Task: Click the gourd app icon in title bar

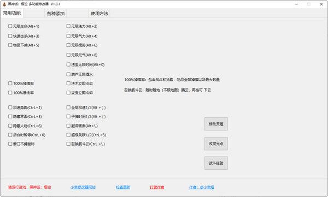Action: 4,4
